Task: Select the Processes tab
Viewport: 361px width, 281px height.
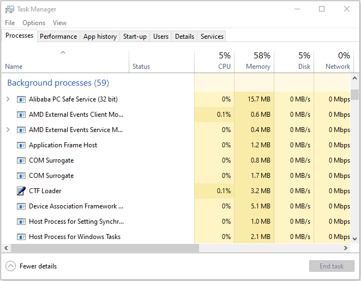Action: [19, 35]
